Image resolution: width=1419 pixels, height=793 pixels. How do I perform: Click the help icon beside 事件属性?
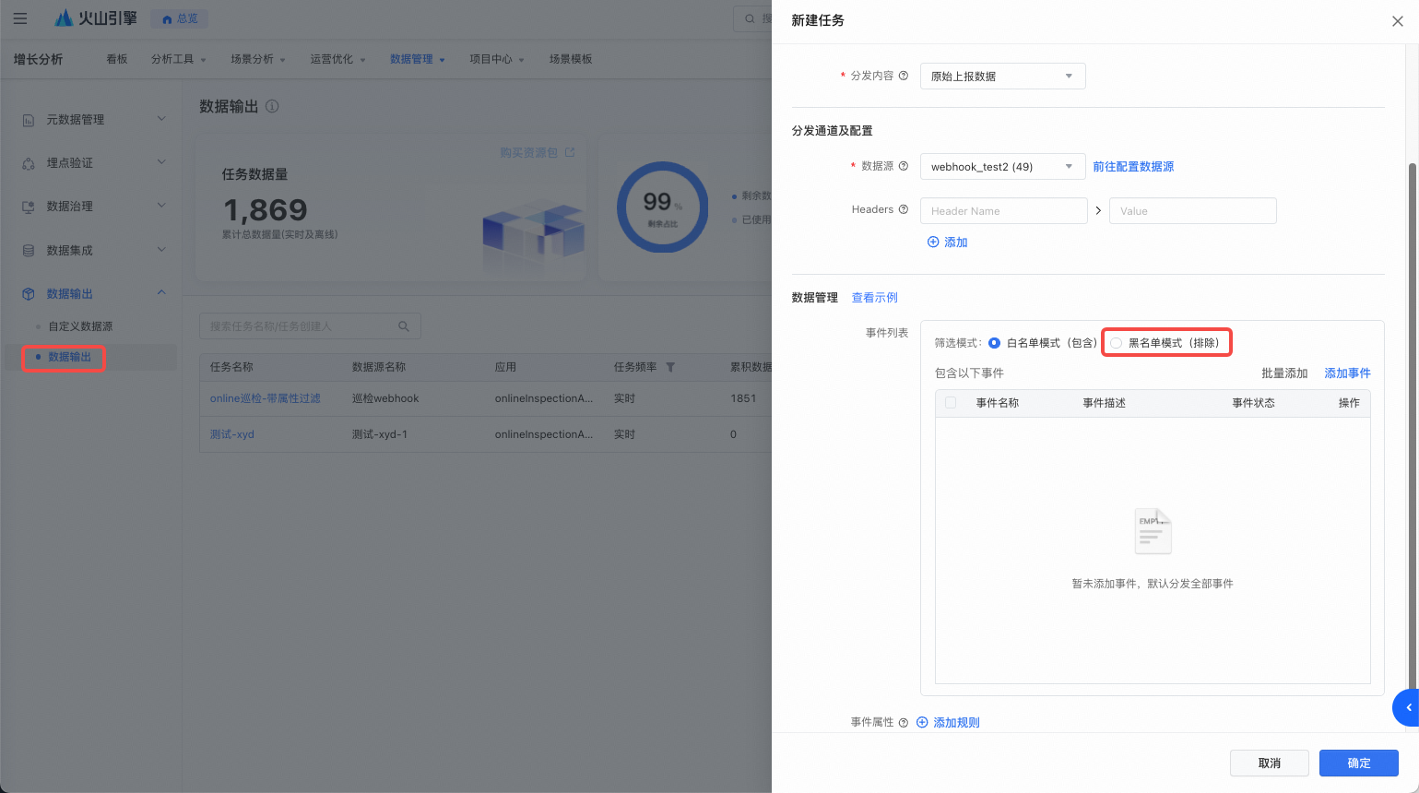pos(904,723)
